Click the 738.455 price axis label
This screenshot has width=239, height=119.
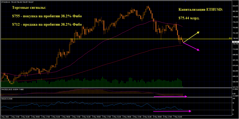(x=235, y=38)
